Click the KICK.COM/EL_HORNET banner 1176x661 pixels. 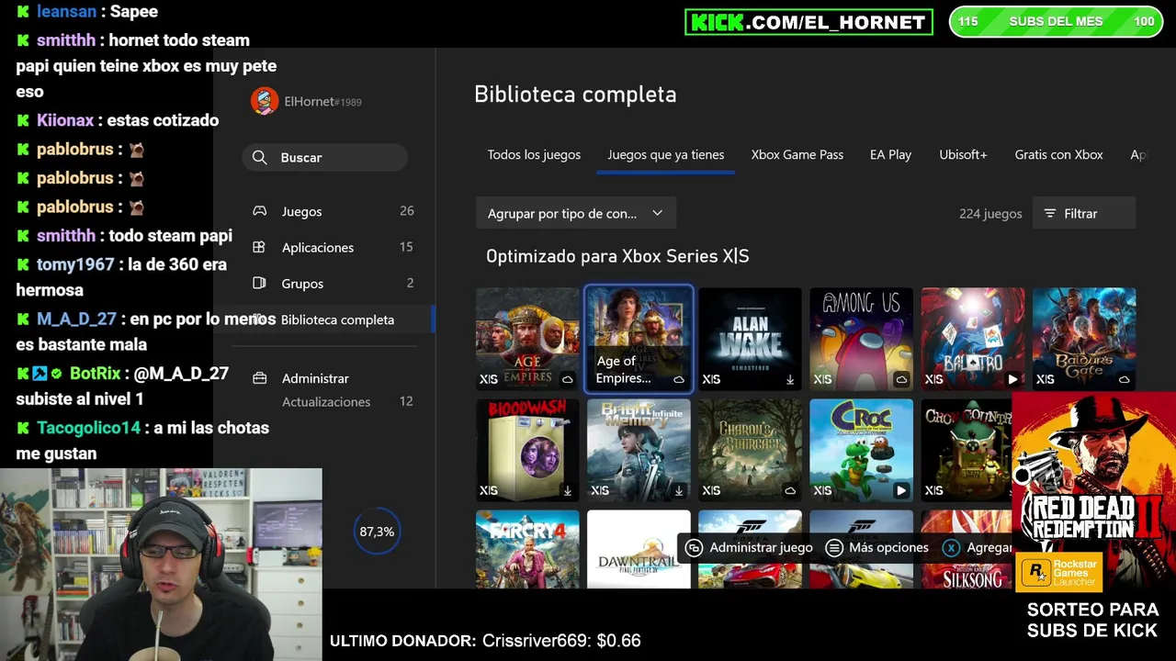point(808,22)
